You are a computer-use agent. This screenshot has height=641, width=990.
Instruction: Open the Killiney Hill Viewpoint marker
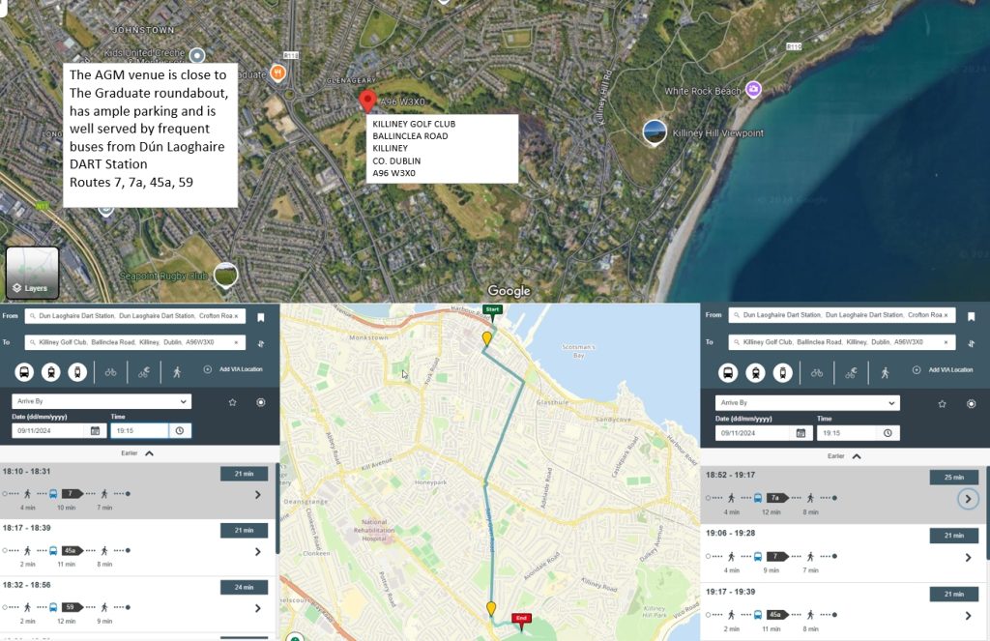click(x=655, y=132)
